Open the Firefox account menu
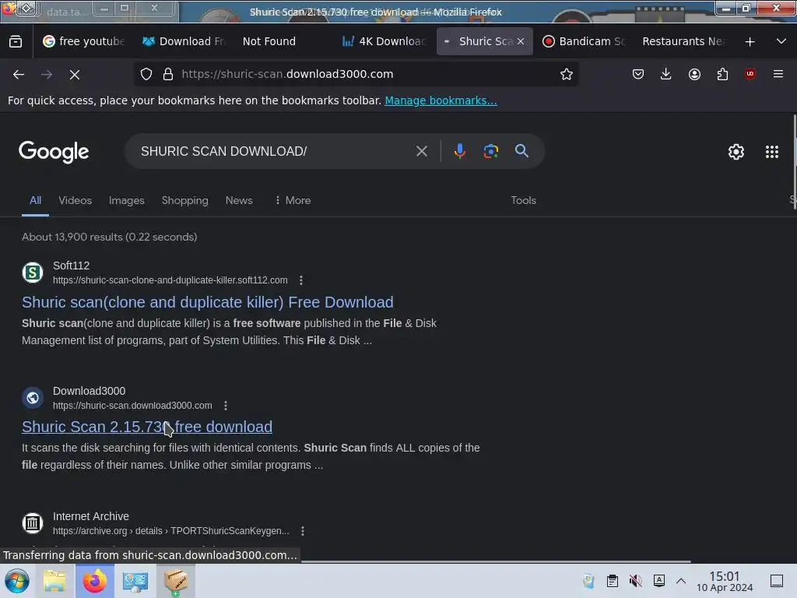This screenshot has width=797, height=598. 694,74
